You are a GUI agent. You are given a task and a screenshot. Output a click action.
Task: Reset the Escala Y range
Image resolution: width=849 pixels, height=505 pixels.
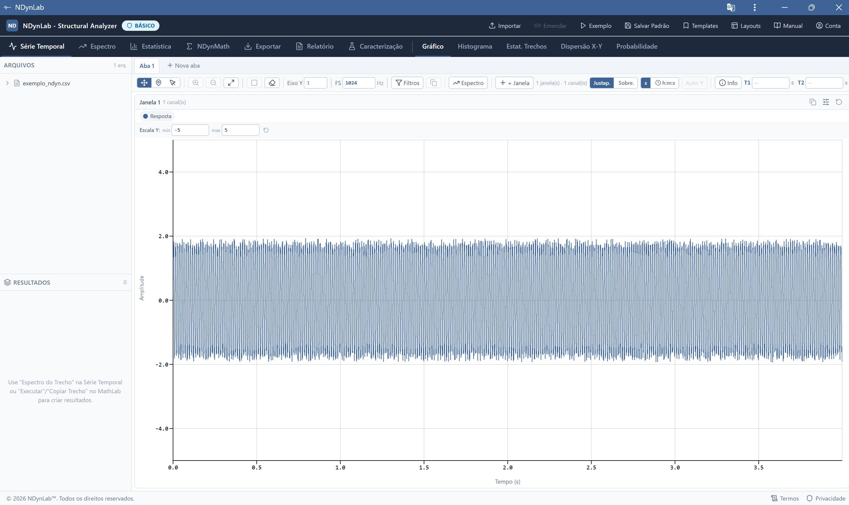[266, 130]
